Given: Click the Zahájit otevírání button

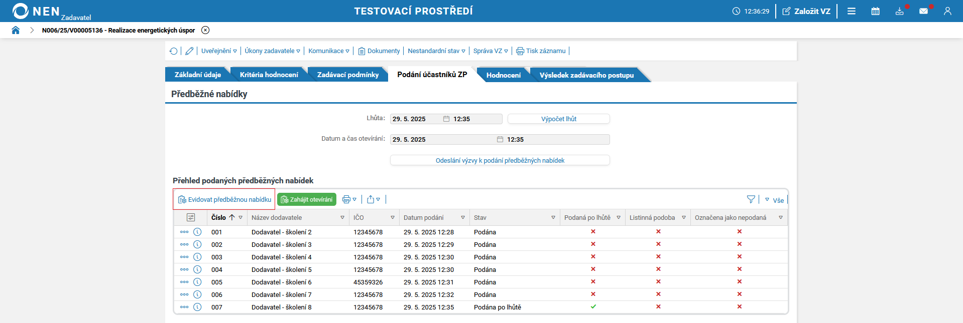Looking at the screenshot, I should coord(307,199).
